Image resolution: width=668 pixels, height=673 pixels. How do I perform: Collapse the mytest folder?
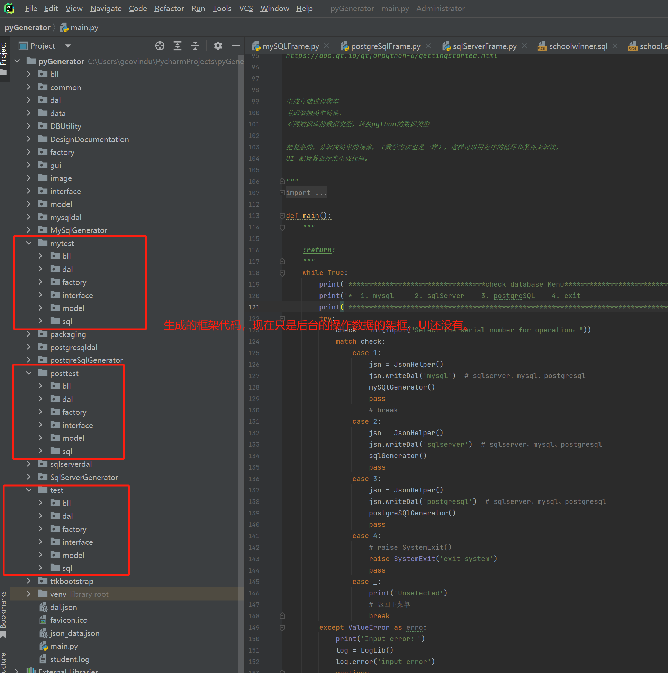(29, 243)
